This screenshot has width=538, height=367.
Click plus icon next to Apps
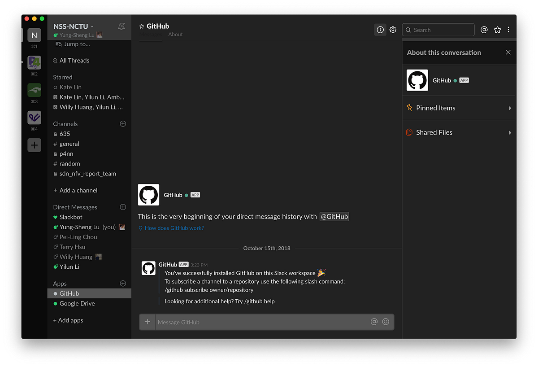pos(123,284)
